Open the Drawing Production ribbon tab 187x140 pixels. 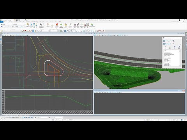point(44,22)
